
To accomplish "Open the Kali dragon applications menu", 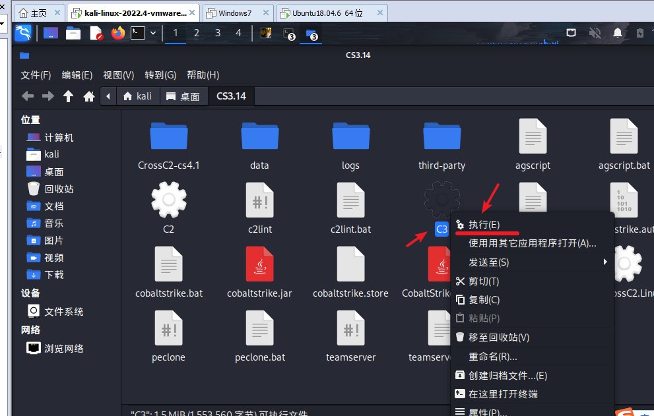I will [23, 33].
